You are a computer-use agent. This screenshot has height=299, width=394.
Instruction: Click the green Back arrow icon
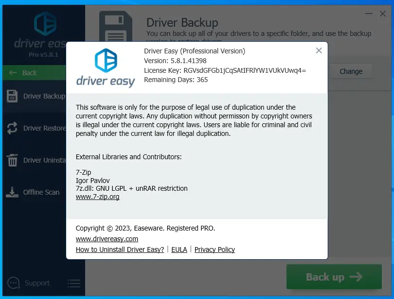point(14,72)
